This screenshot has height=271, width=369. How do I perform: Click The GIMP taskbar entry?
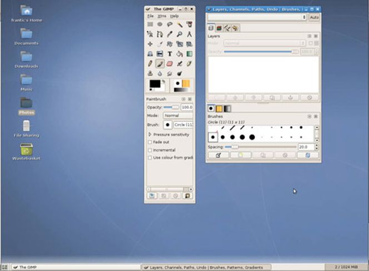pos(76,267)
